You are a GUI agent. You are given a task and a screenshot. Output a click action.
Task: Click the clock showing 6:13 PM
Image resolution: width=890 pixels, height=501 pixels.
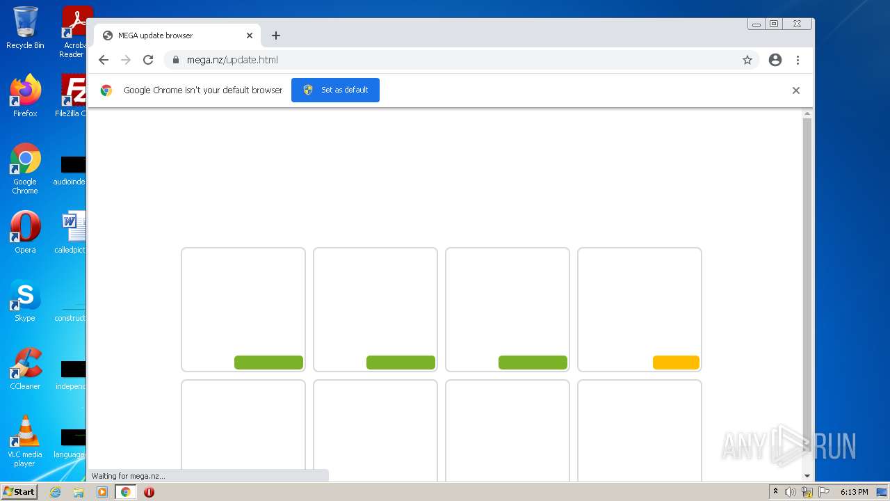click(854, 492)
